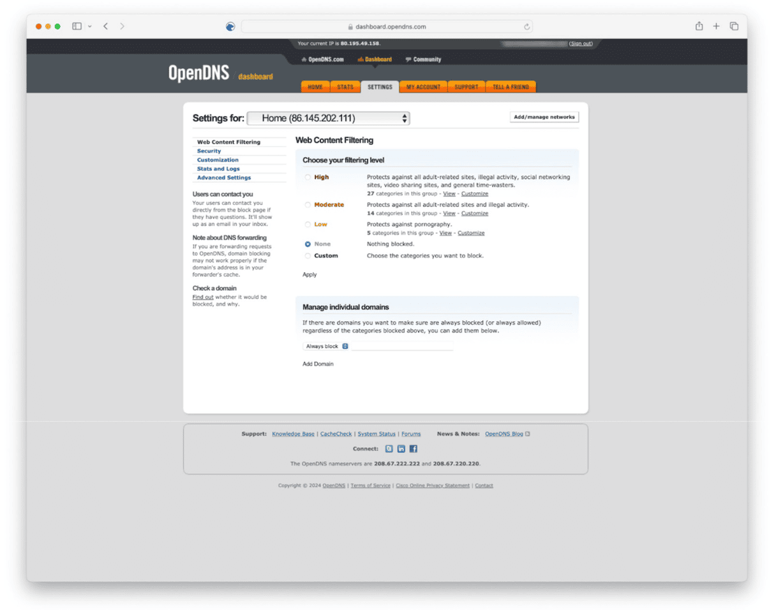
Task: Open the System Status link
Action: coord(377,434)
